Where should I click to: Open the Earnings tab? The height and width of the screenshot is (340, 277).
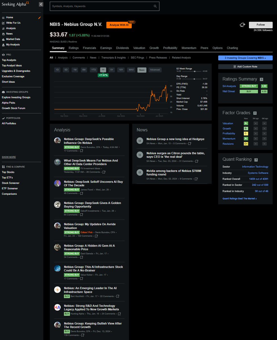[x=106, y=48]
